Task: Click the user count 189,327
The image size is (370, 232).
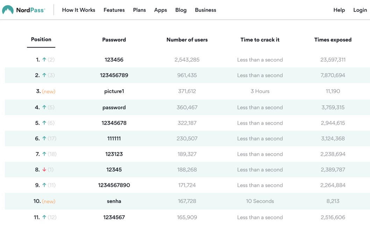Action: tap(187, 154)
